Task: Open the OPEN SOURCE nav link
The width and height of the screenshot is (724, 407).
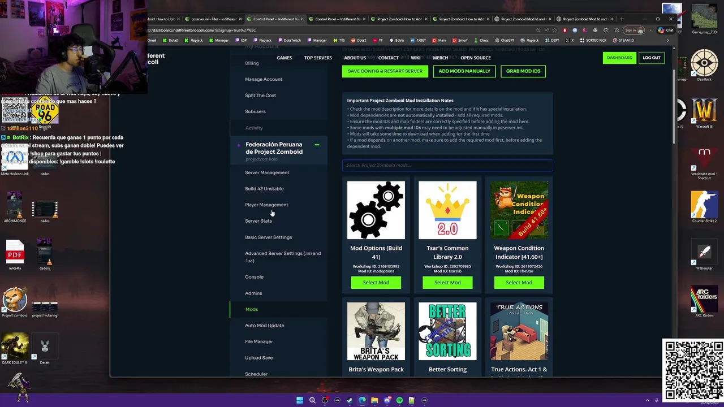Action: coord(476,58)
